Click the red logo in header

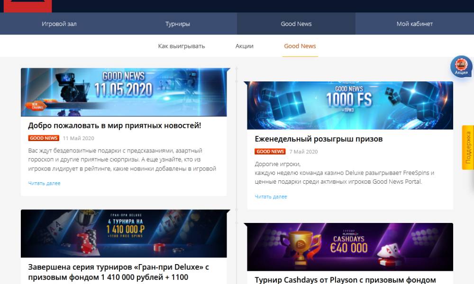tap(27, 6)
